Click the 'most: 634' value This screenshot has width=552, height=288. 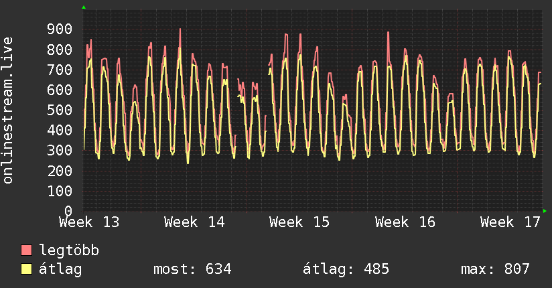[192, 269]
